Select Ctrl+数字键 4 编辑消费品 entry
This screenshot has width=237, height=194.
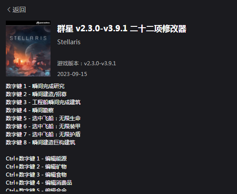(39, 183)
